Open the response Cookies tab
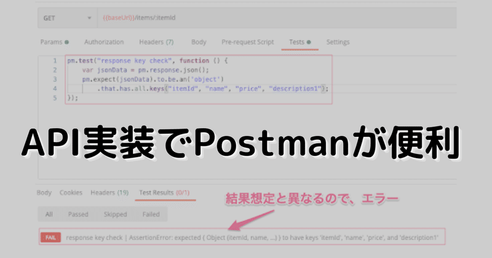 pos(71,193)
